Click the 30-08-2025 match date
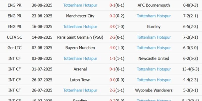202x101 pixels. coord(42,5)
